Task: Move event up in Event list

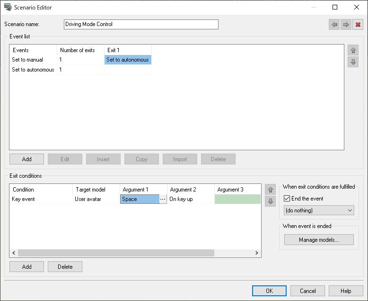Action: (x=353, y=50)
